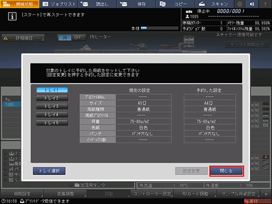Click the red 資材 status indicator
Screen dimensions: 272x204
coord(257,201)
